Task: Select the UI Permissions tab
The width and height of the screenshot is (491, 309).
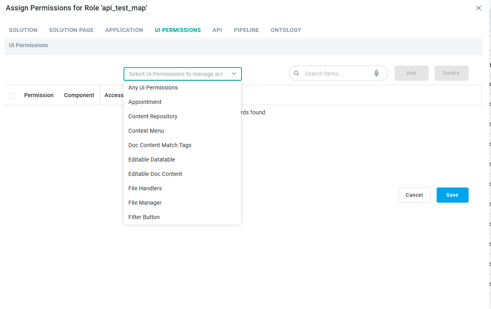Action: point(178,30)
